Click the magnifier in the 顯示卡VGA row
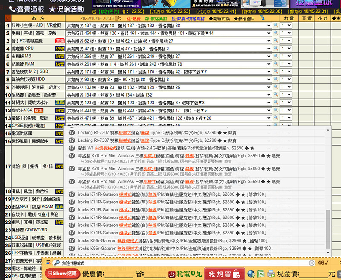The image size is (341, 280). coord(276,110)
